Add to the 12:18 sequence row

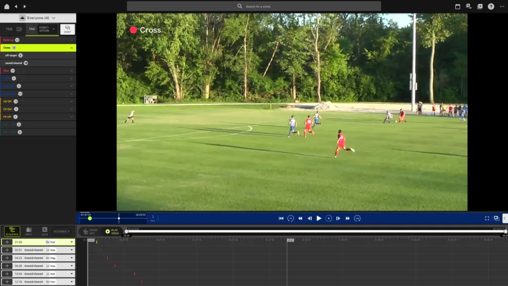click(7, 282)
